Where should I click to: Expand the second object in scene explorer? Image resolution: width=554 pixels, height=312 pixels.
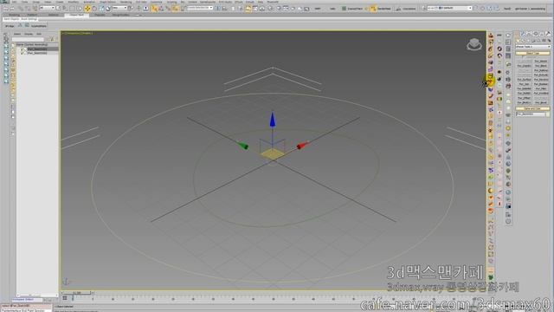22,53
